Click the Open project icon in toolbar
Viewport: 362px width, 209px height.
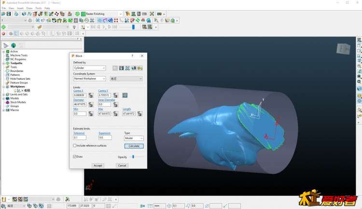point(3,14)
